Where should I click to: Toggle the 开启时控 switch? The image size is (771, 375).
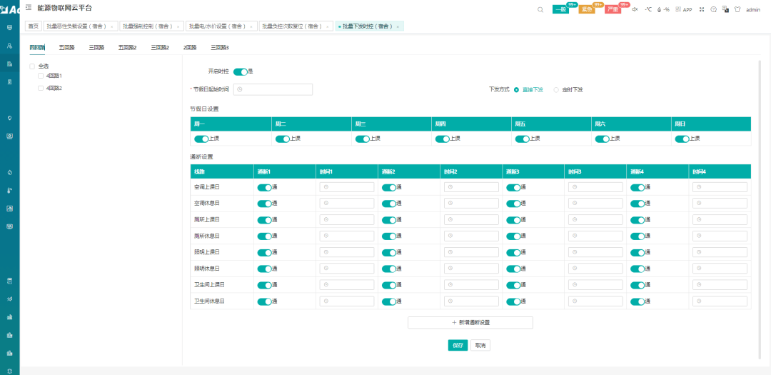pyautogui.click(x=240, y=72)
